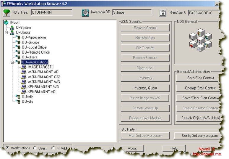This screenshot has width=229, height=159.
Task: Click Change Start Context button
Action: click(x=198, y=88)
